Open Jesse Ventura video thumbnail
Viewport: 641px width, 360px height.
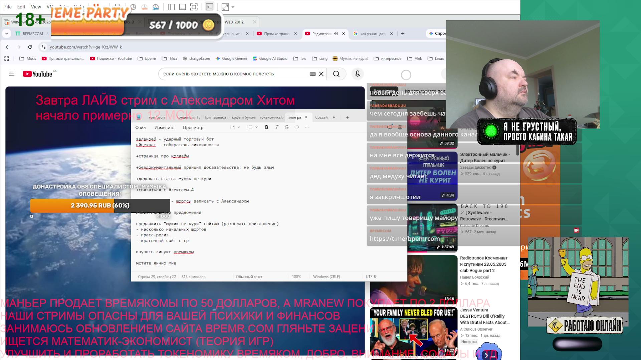(x=414, y=332)
